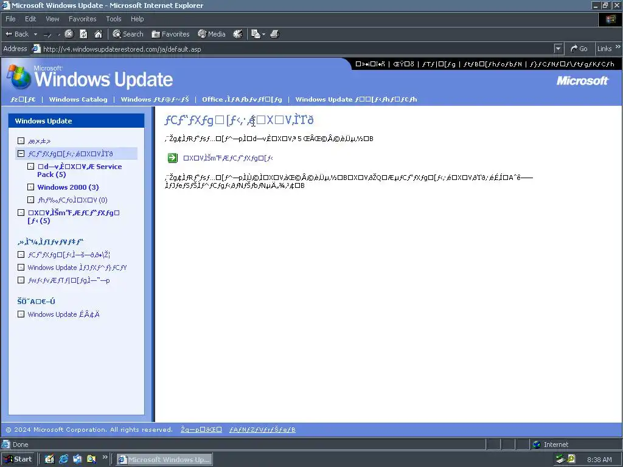The image size is (623, 467).
Task: Click the History toolbar icon
Action: point(238,34)
